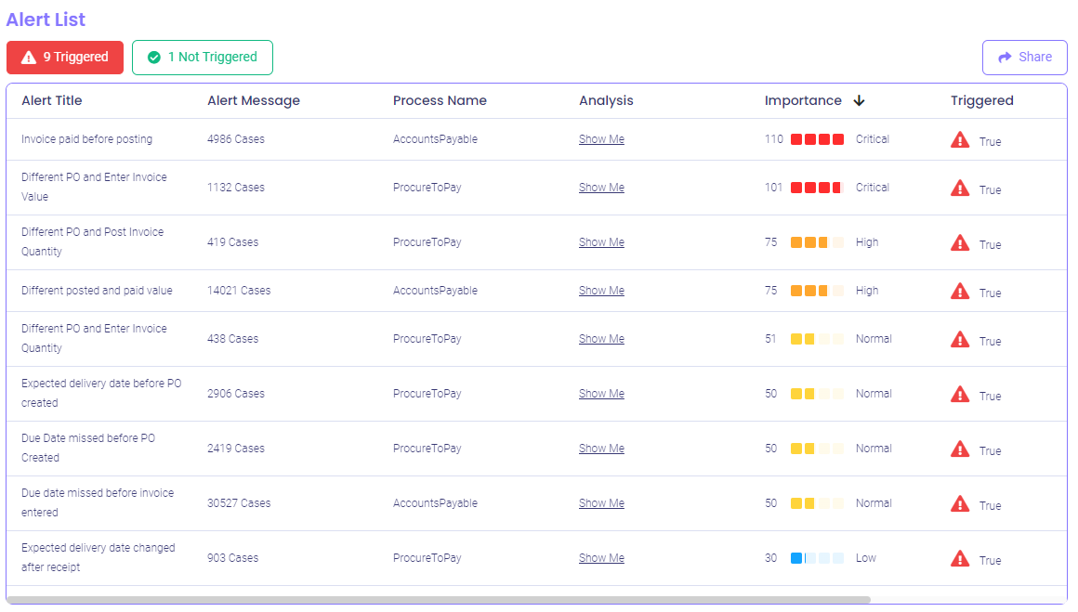Select 'Different PO and Post Invoice Quantity' title

(x=93, y=241)
